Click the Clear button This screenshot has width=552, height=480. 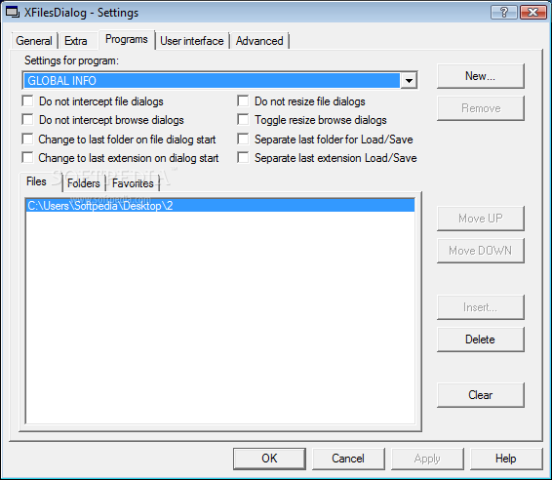pyautogui.click(x=481, y=395)
